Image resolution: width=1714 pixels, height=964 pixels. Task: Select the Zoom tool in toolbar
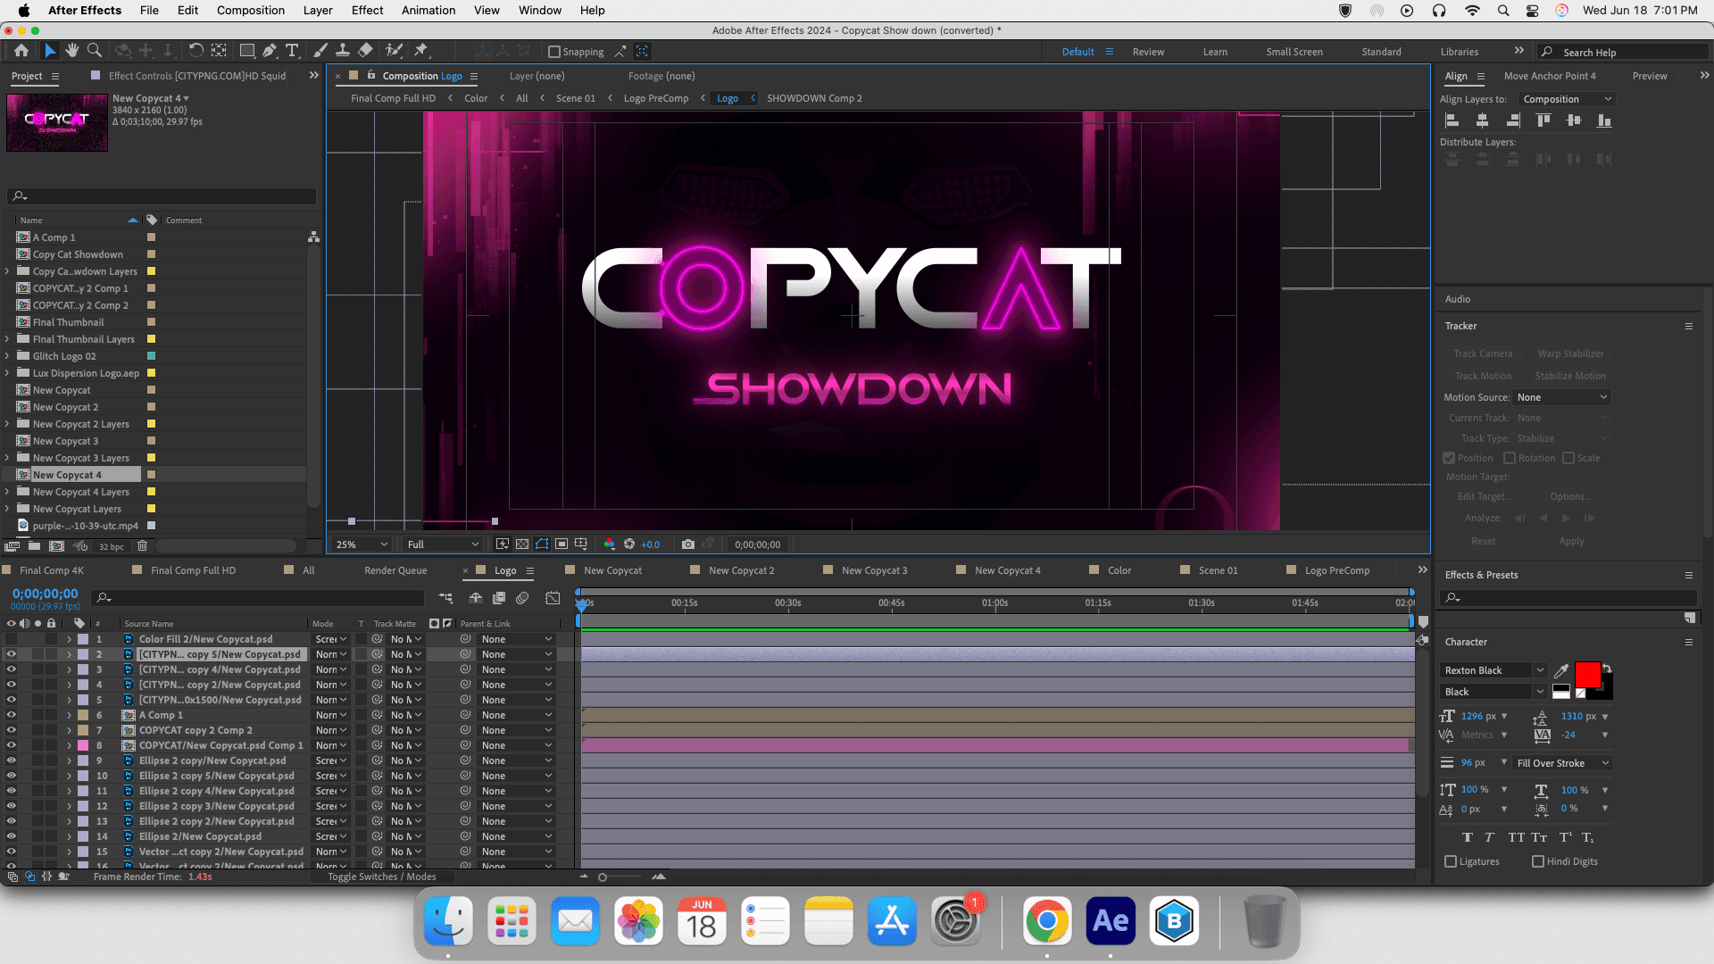coord(95,51)
